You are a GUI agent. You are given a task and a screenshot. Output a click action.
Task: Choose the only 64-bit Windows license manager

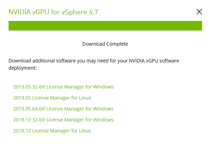[x=63, y=109]
